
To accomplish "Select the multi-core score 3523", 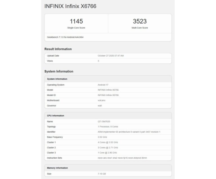I will [x=140, y=21].
